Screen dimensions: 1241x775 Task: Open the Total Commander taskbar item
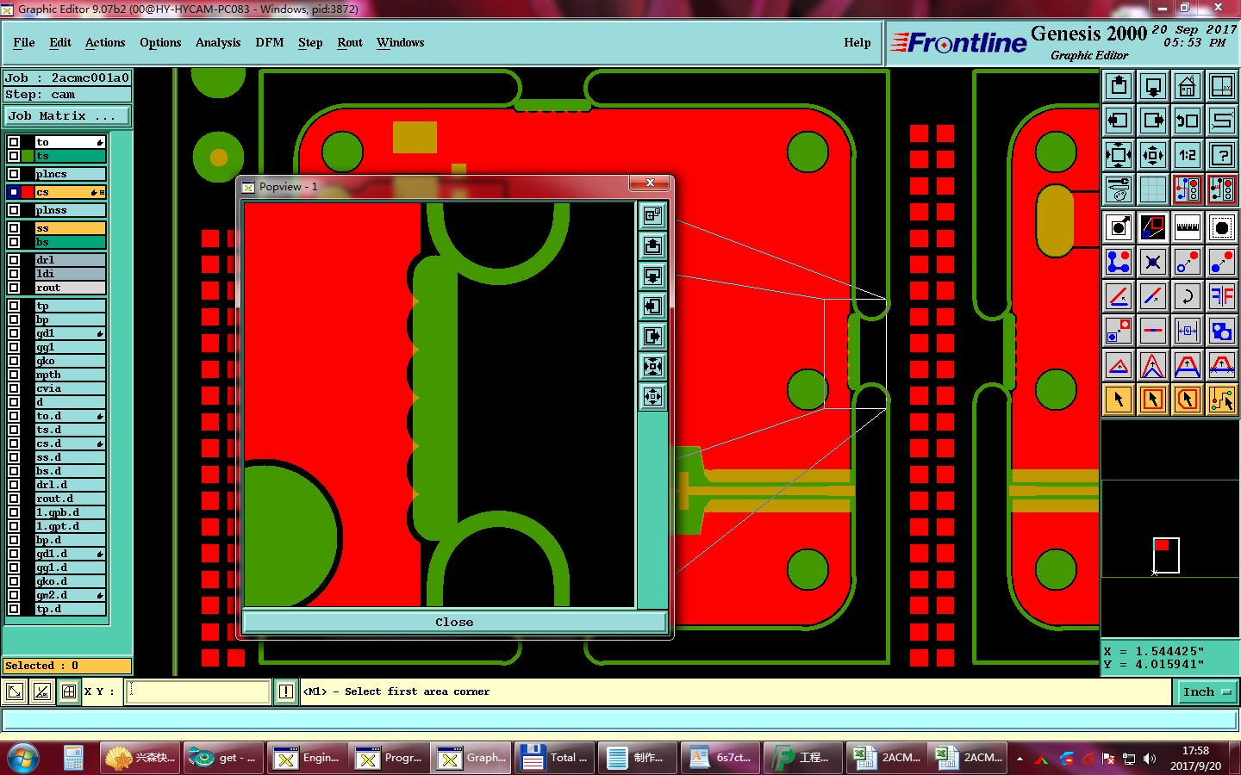tap(556, 758)
